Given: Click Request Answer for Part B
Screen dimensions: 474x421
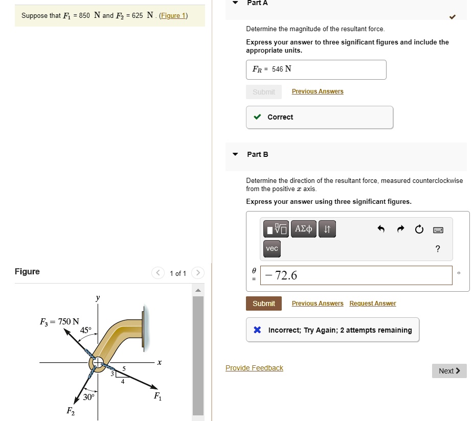Looking at the screenshot, I should click(372, 303).
